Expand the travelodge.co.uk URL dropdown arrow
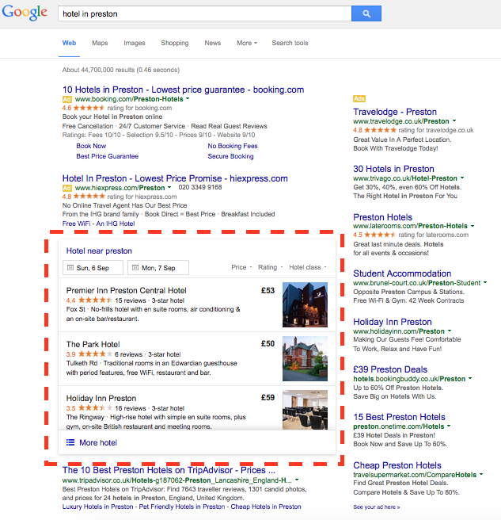The width and height of the screenshot is (501, 520). coord(454,120)
